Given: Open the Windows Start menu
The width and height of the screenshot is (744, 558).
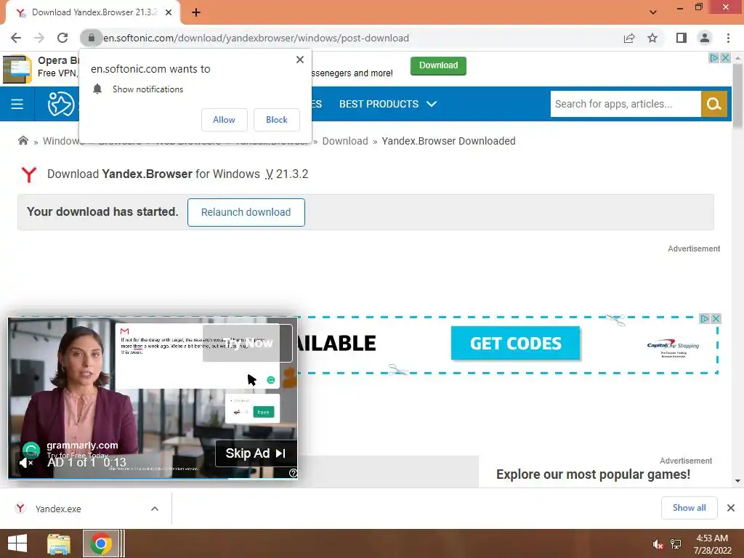Looking at the screenshot, I should (x=17, y=543).
